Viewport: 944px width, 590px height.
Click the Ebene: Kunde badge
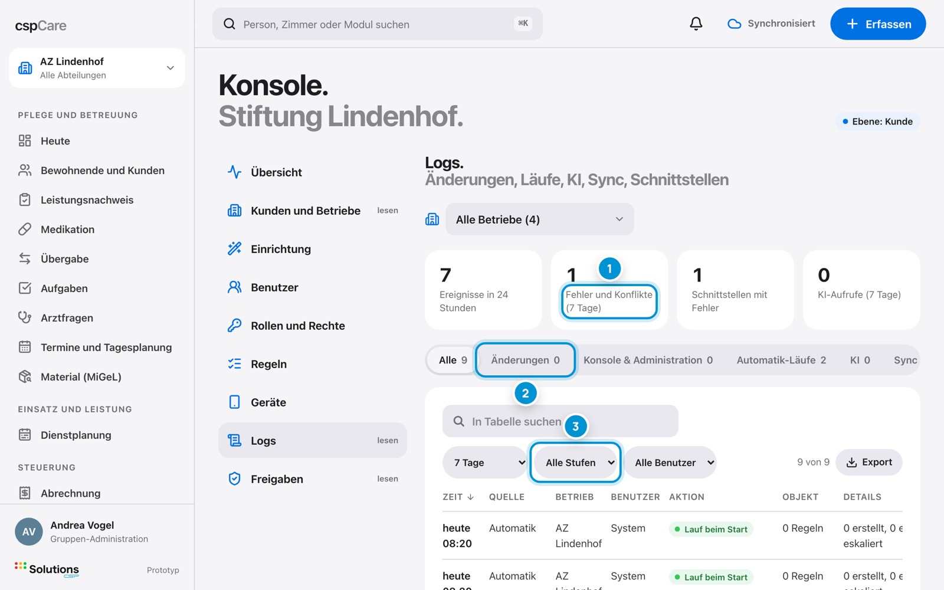(877, 122)
